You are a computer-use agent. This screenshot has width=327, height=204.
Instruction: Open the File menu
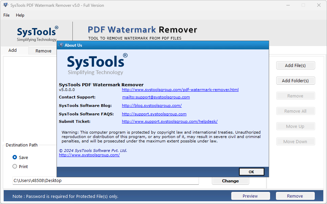tap(6, 15)
